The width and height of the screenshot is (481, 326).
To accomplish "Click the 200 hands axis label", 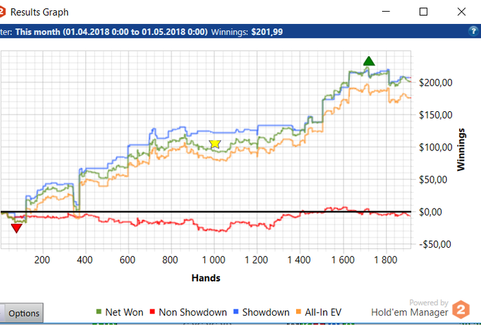I will tap(42, 260).
